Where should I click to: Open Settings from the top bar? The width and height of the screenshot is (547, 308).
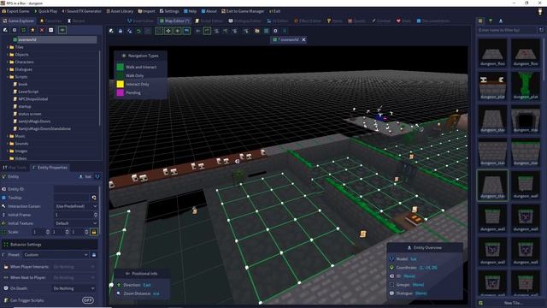click(169, 11)
